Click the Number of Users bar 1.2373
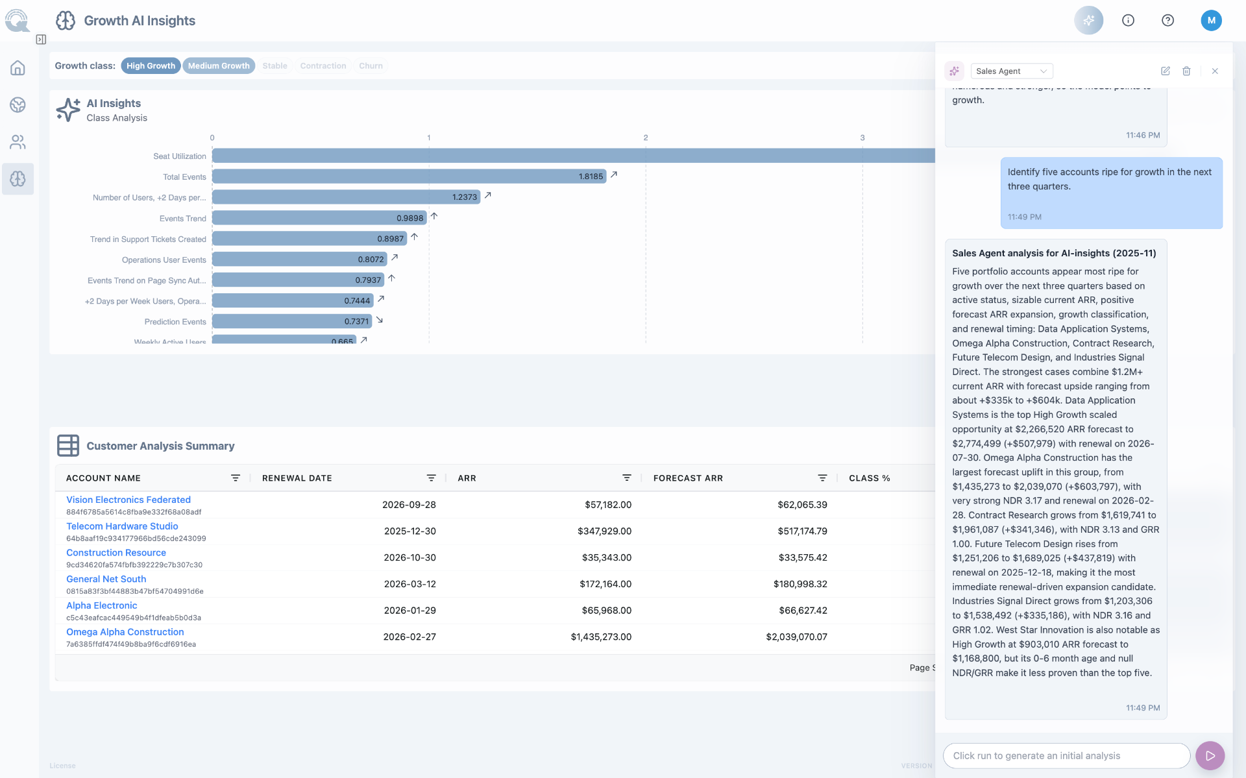Screen dimensions: 1246x778 346,197
